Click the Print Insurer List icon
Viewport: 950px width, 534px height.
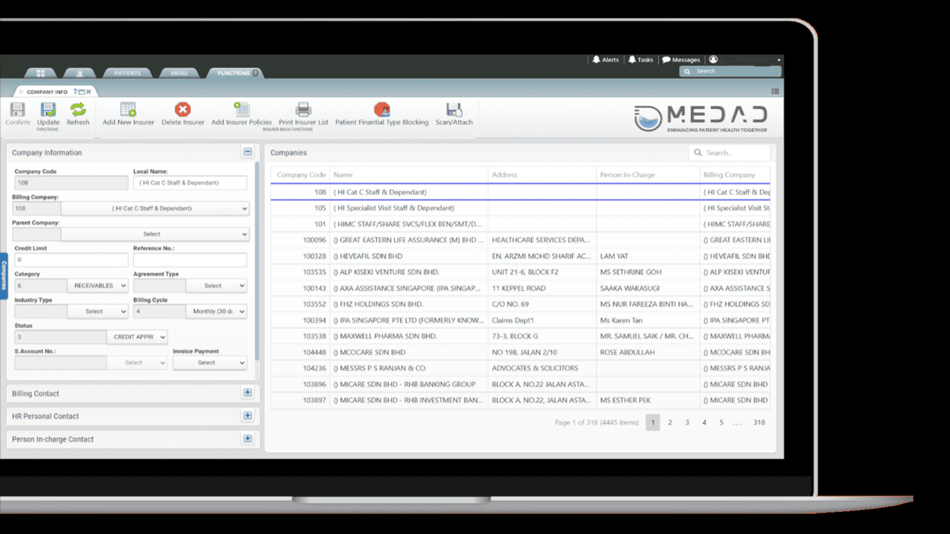coord(303,110)
